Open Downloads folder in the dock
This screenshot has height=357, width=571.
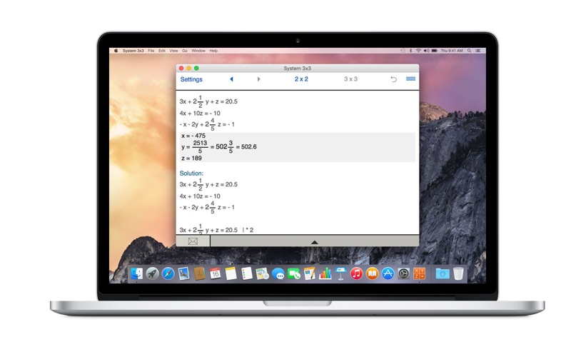tap(443, 273)
